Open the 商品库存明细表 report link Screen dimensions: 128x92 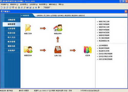[x=104, y=48]
